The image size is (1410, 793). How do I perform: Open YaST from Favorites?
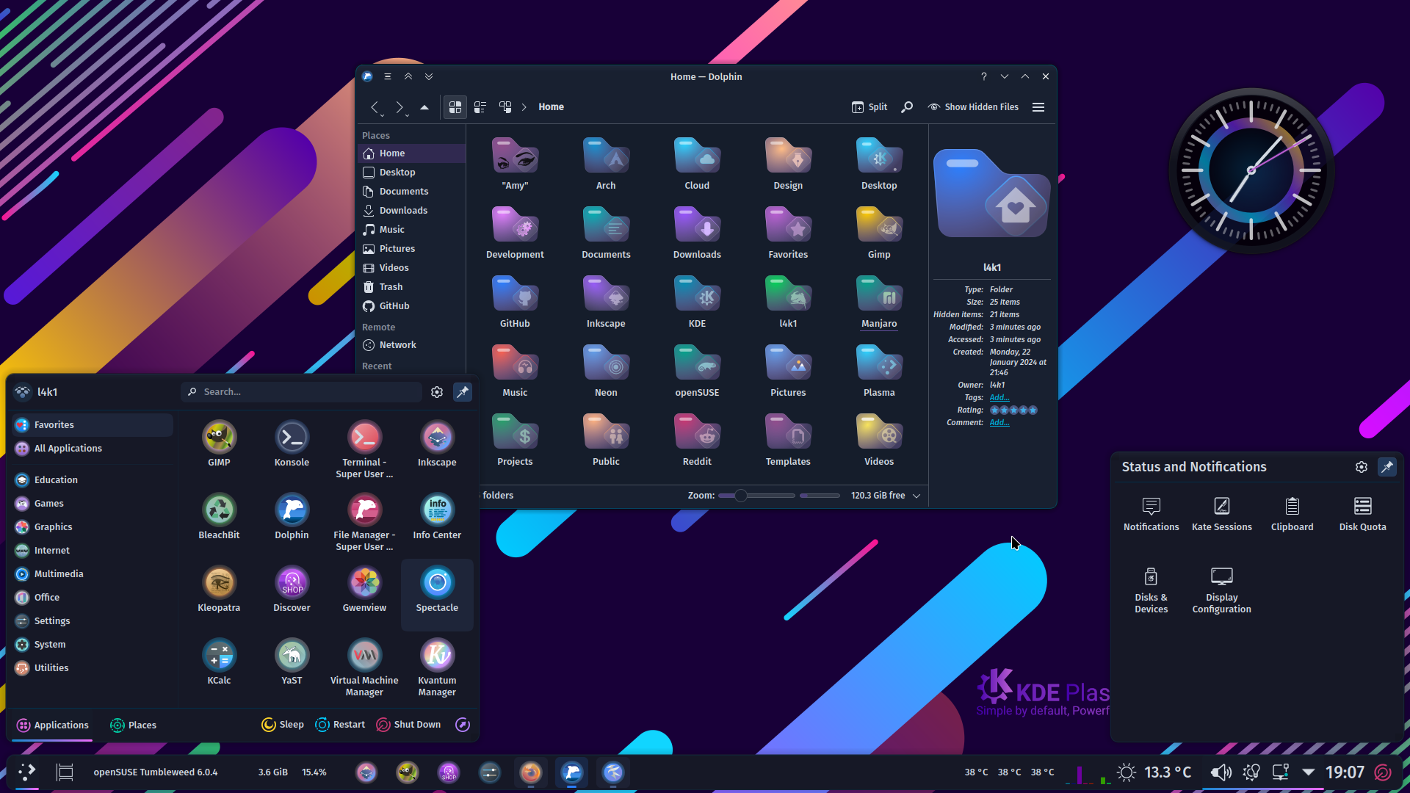click(292, 662)
